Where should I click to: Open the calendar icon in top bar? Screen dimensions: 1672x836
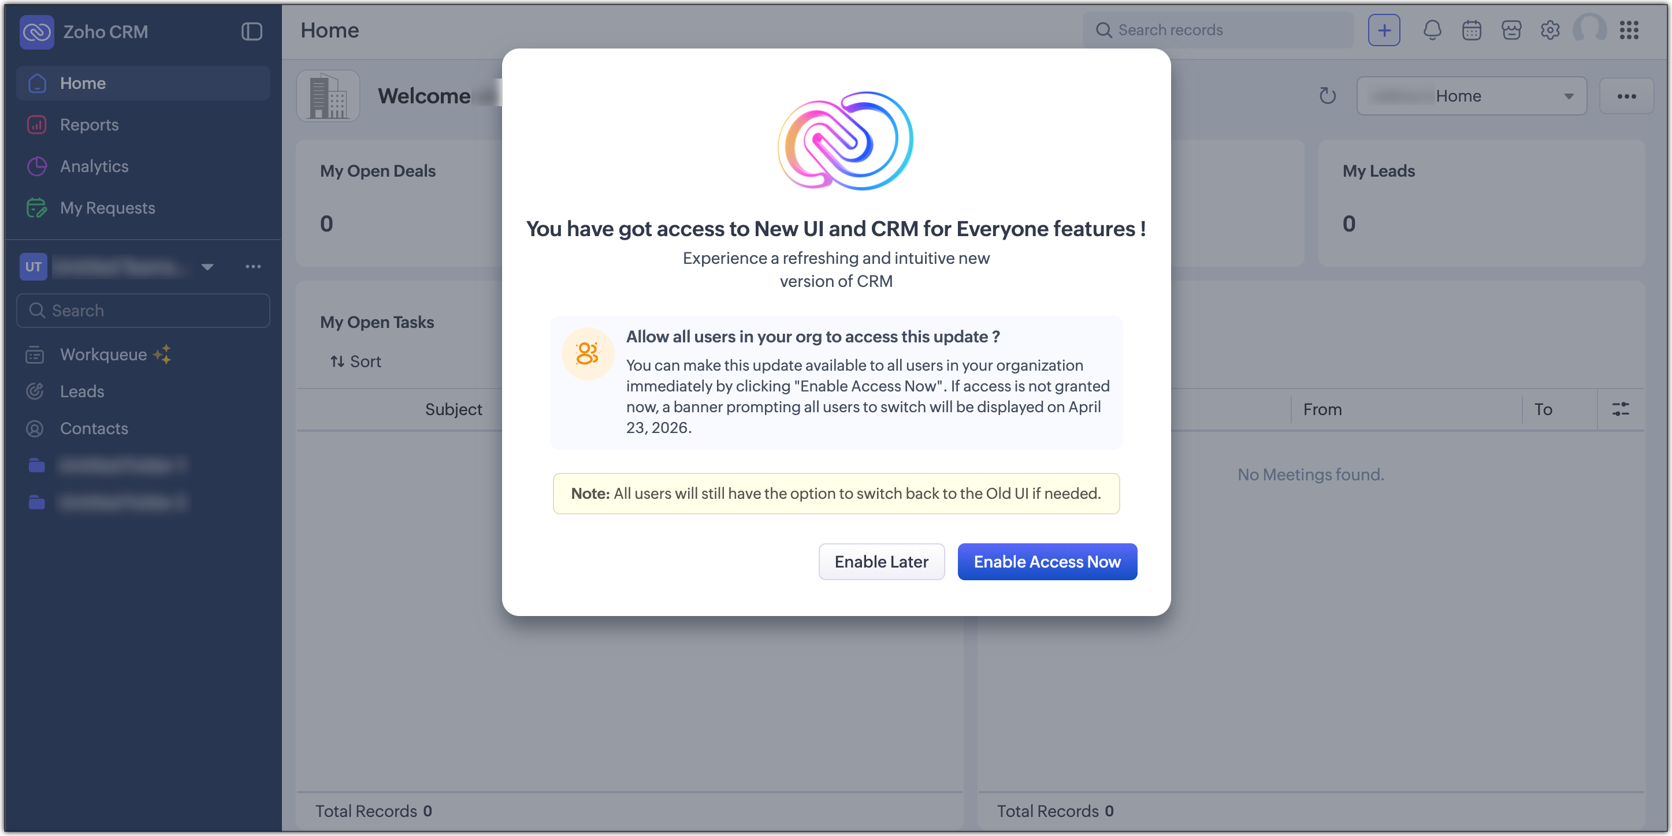coord(1472,31)
